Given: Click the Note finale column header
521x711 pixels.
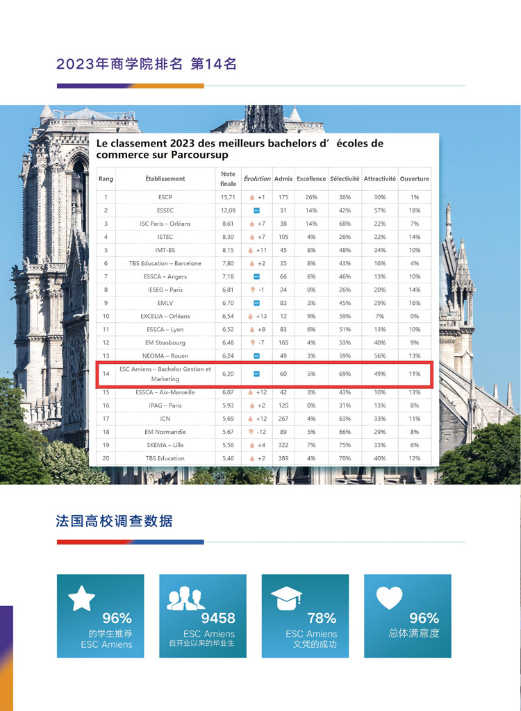Looking at the screenshot, I should (x=228, y=178).
